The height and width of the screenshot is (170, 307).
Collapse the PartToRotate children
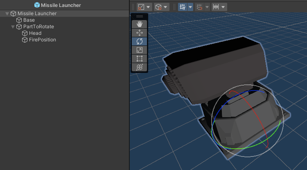tap(13, 27)
